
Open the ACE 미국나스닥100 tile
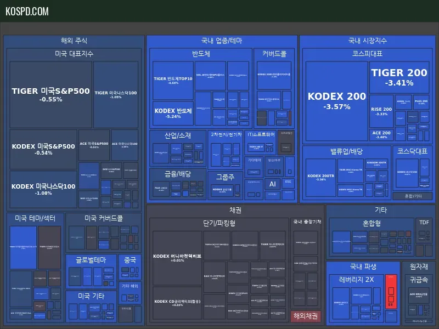125,145
